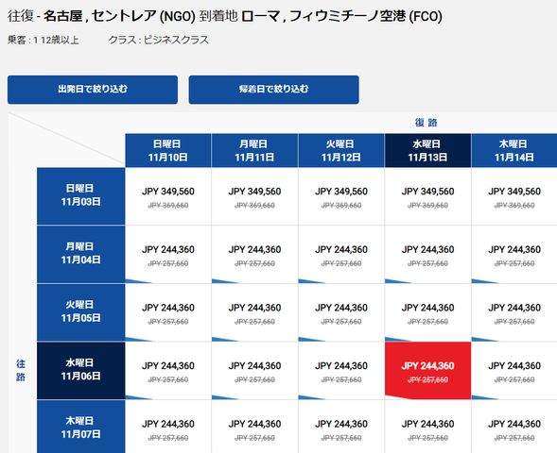This screenshot has height=453, width=557.
Task: Pick fare for 11月07日 outbound, 11月13日 return
Action: 427,427
